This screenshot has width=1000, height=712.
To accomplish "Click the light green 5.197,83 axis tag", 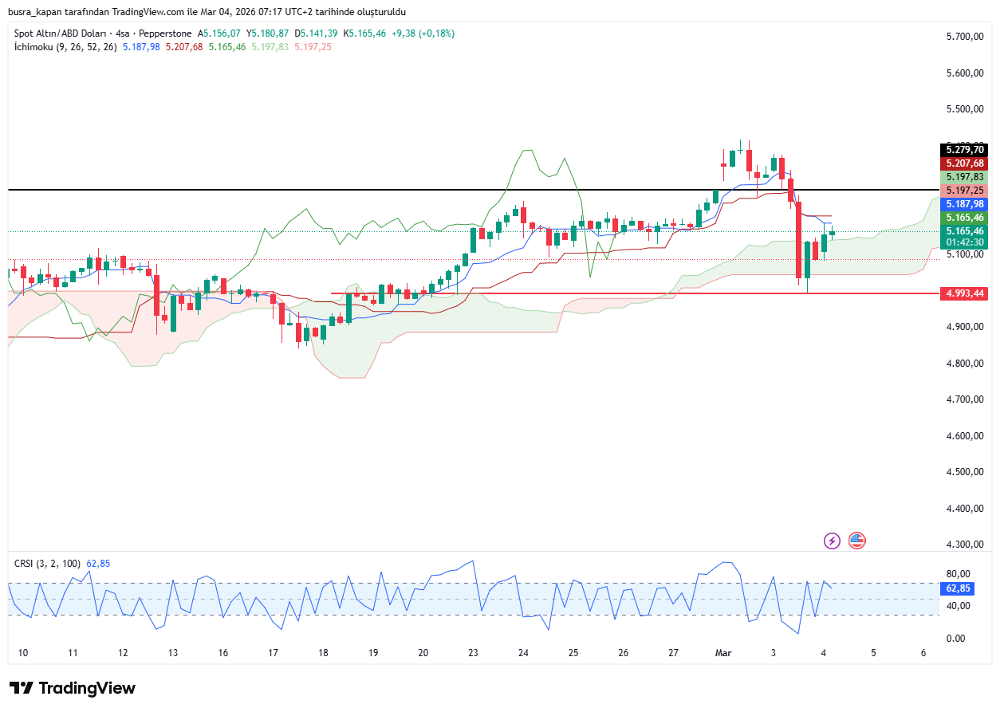I will [x=964, y=177].
